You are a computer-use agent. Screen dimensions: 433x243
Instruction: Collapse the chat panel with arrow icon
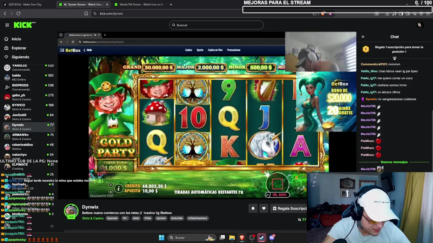click(363, 37)
